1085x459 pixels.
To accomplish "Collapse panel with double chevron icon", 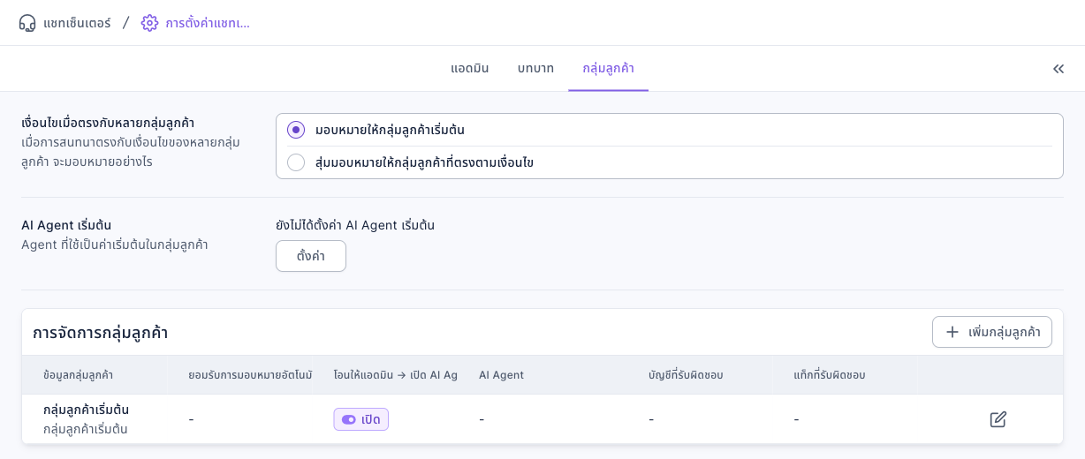I will click(1058, 69).
